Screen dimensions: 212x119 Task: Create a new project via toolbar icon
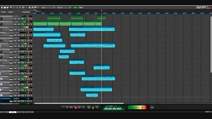coord(2,8)
